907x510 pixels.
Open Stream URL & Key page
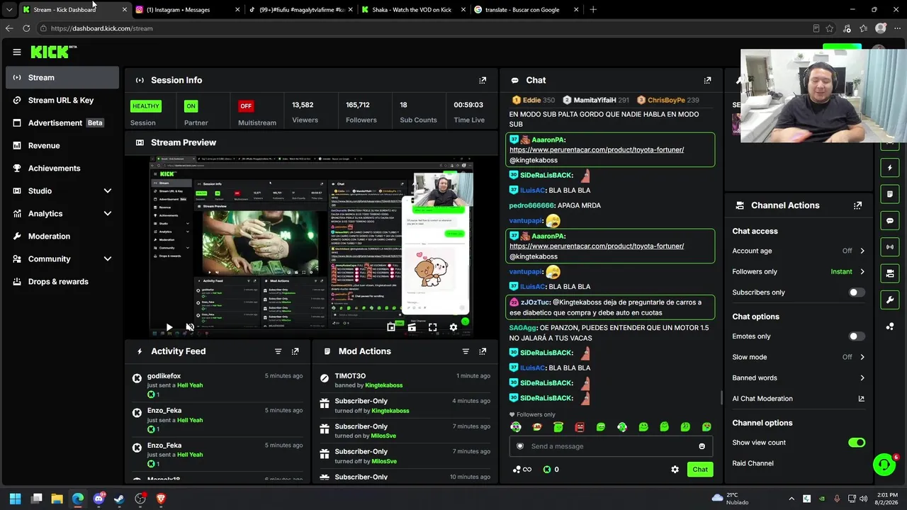point(62,101)
